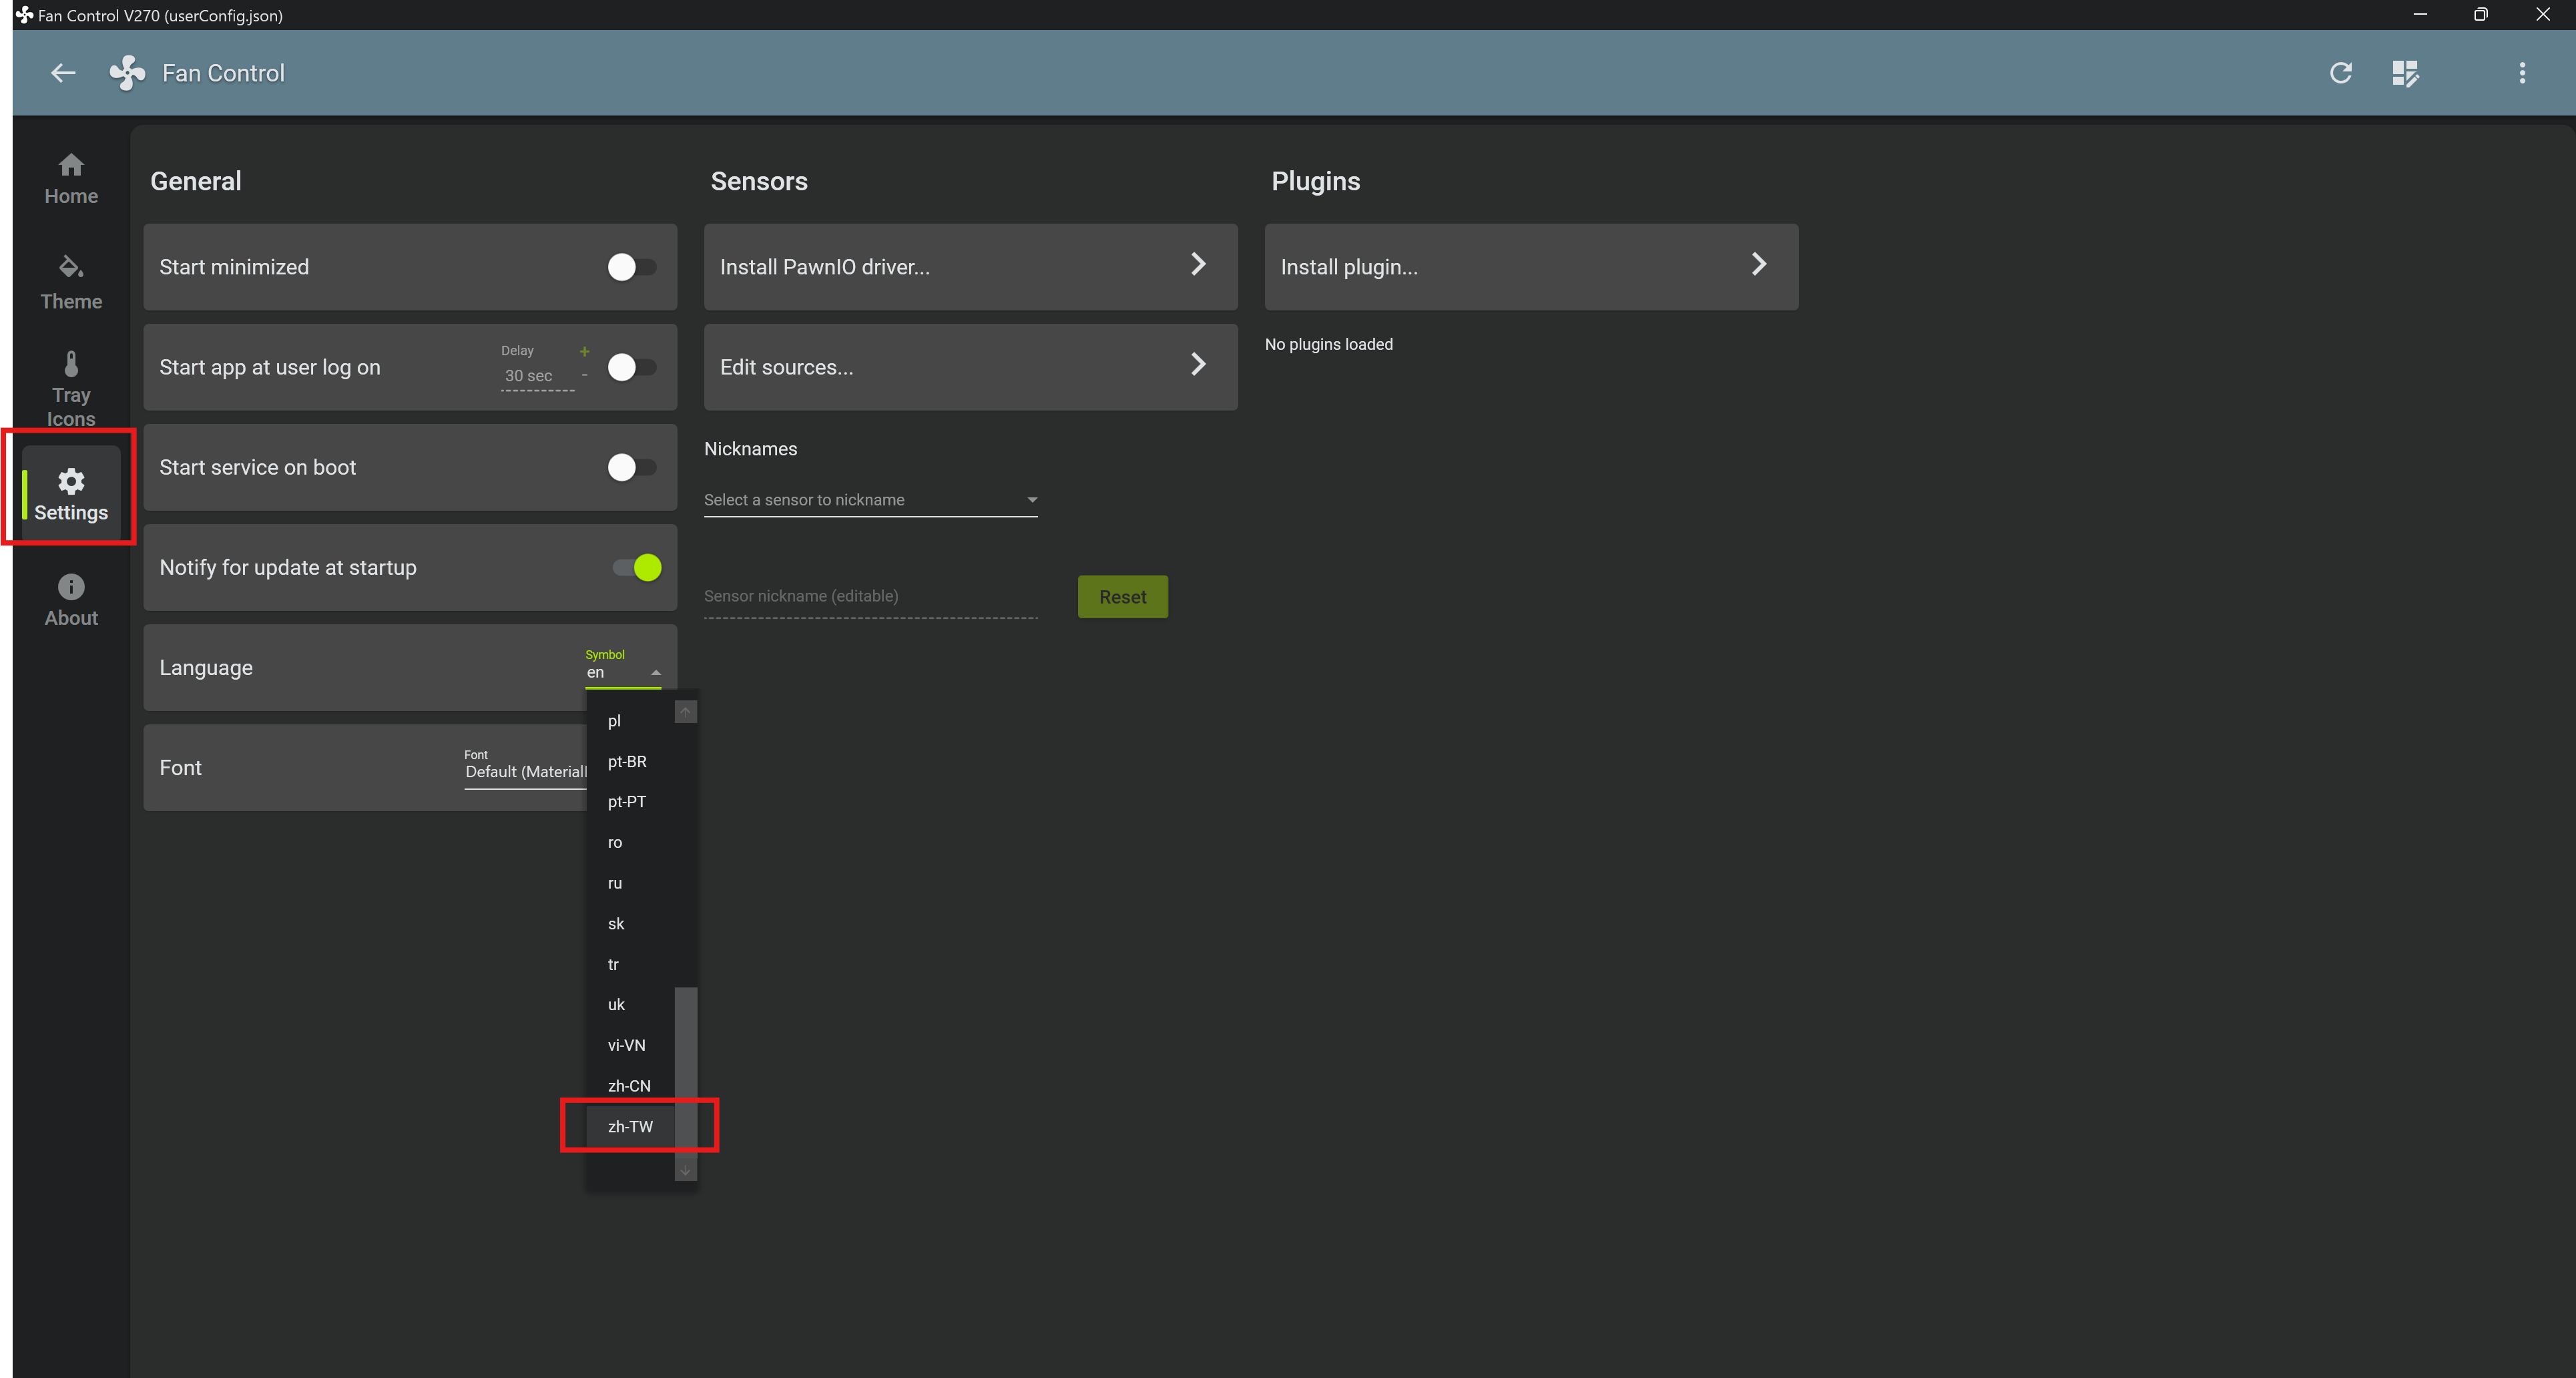
Task: Click the 30 sec delay field
Action: tap(537, 376)
